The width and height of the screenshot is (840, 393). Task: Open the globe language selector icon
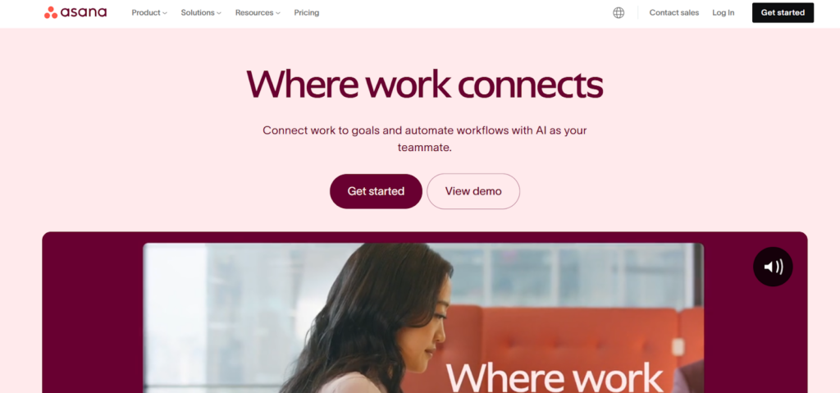(619, 13)
